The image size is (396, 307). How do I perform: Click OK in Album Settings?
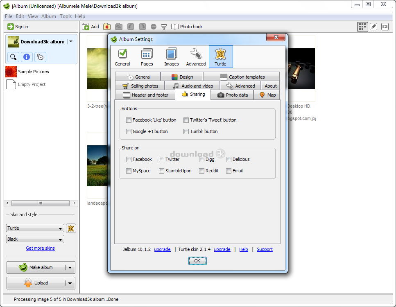click(x=197, y=261)
